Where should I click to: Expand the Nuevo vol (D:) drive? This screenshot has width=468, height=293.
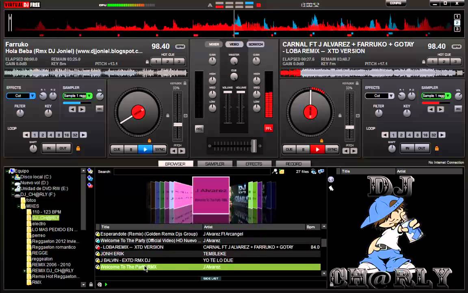click(13, 183)
